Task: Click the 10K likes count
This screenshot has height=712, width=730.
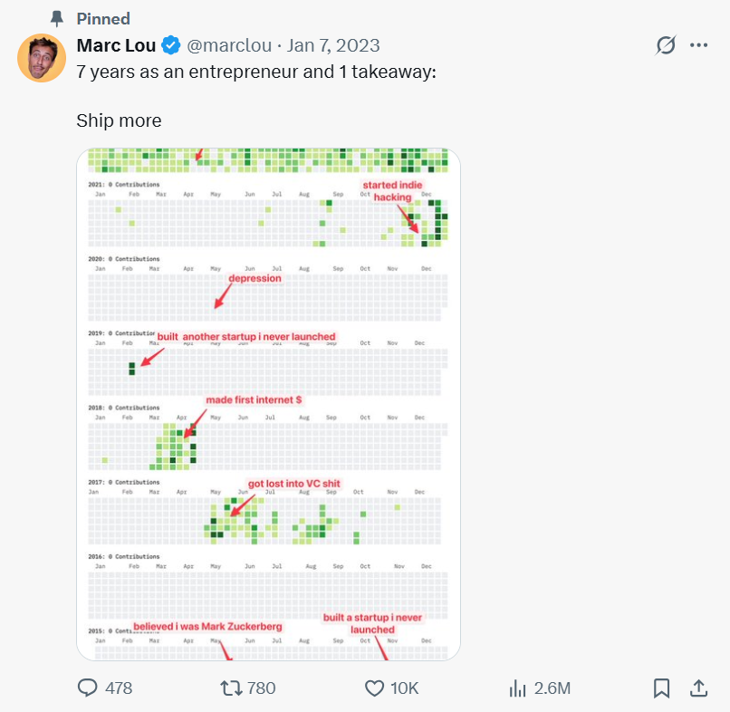Action: 404,688
